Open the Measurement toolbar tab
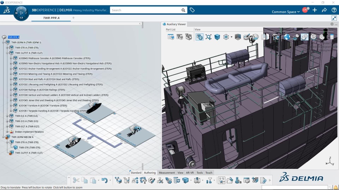 point(167,172)
